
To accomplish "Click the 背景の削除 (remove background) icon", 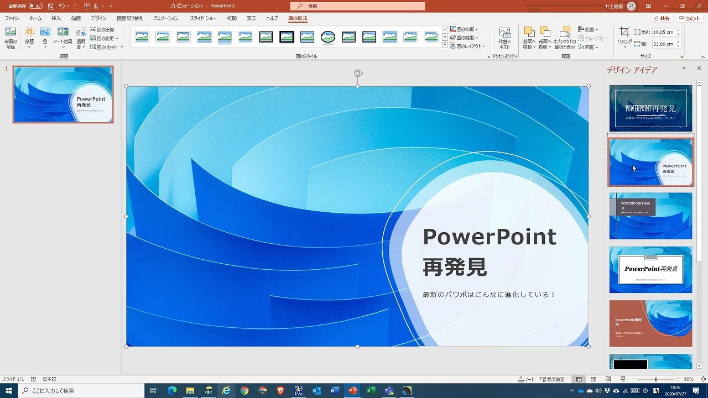I will [11, 38].
